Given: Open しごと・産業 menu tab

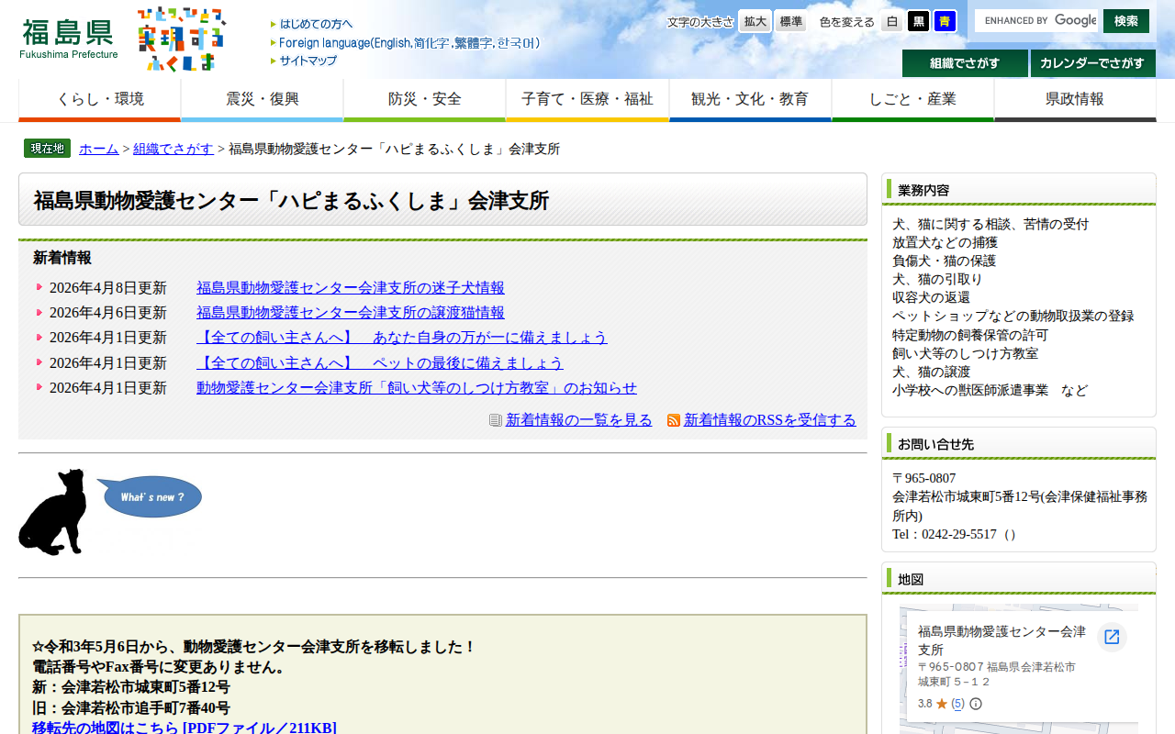Looking at the screenshot, I should pos(913,100).
